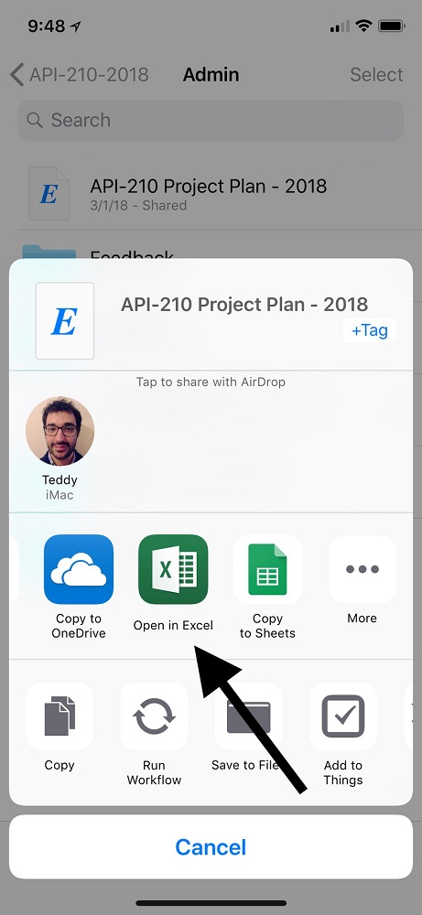Tap the Wi-Fi status icon
Screen dimensions: 422x915
click(364, 27)
